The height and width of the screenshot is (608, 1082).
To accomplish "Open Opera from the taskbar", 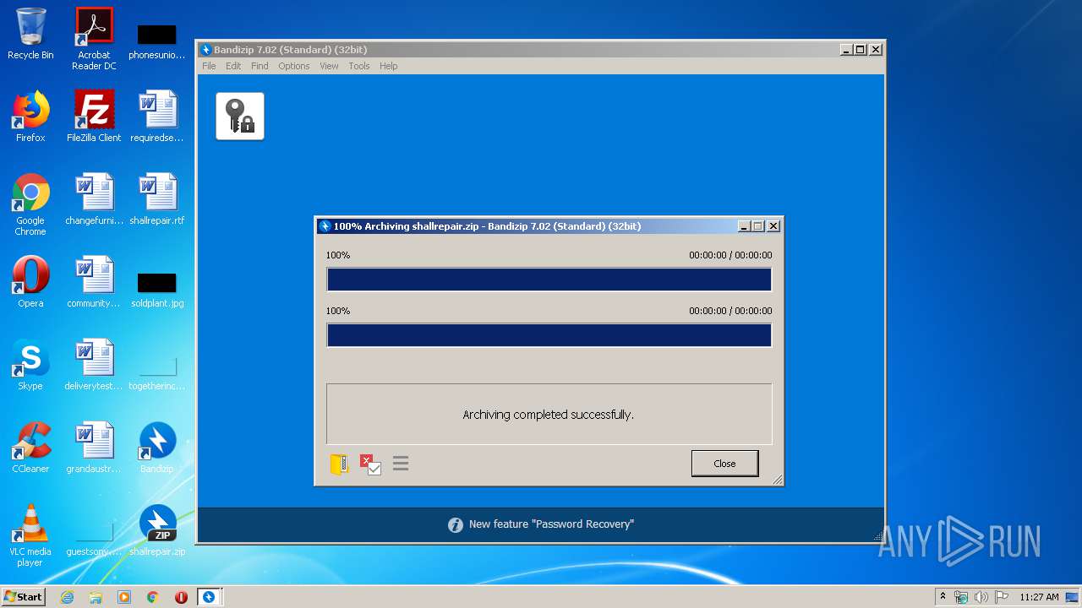I will coord(181,597).
